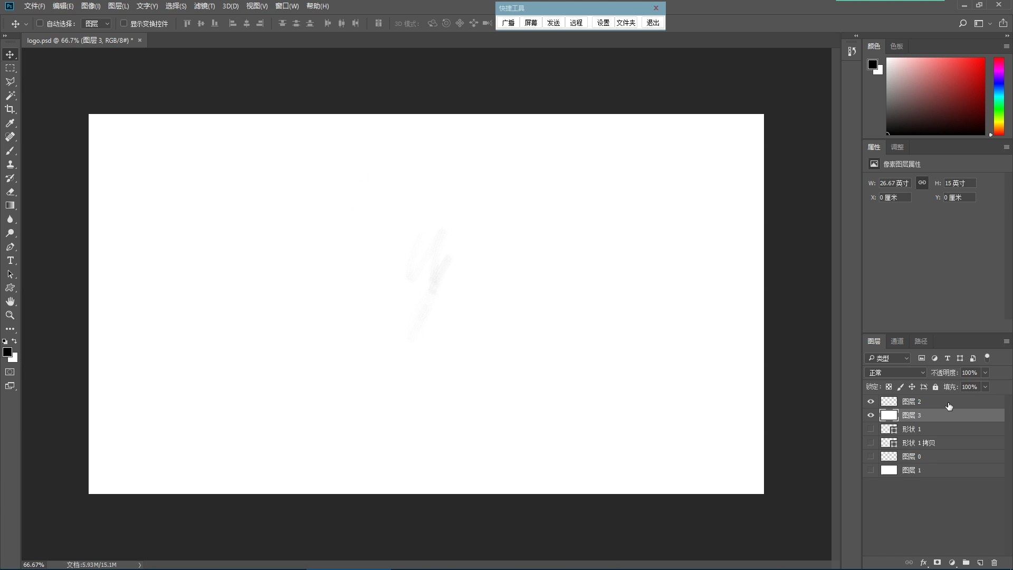This screenshot has width=1013, height=570.
Task: Select the Custom Shape tool
Action: (x=10, y=288)
